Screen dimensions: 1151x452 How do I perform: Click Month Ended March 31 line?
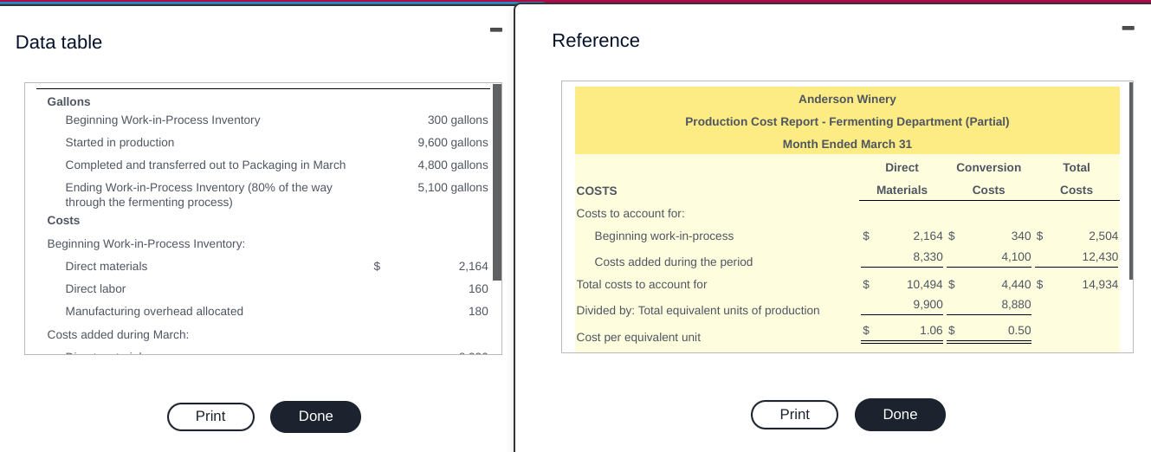point(847,144)
